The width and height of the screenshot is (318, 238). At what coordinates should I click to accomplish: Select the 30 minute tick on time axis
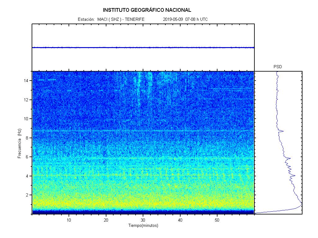point(143,220)
